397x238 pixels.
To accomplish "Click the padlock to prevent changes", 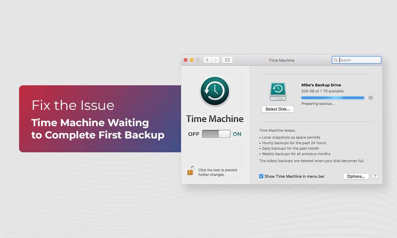I will click(191, 171).
